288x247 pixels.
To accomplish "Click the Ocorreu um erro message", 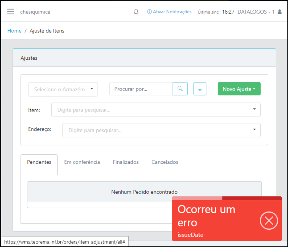I will (x=206, y=216).
